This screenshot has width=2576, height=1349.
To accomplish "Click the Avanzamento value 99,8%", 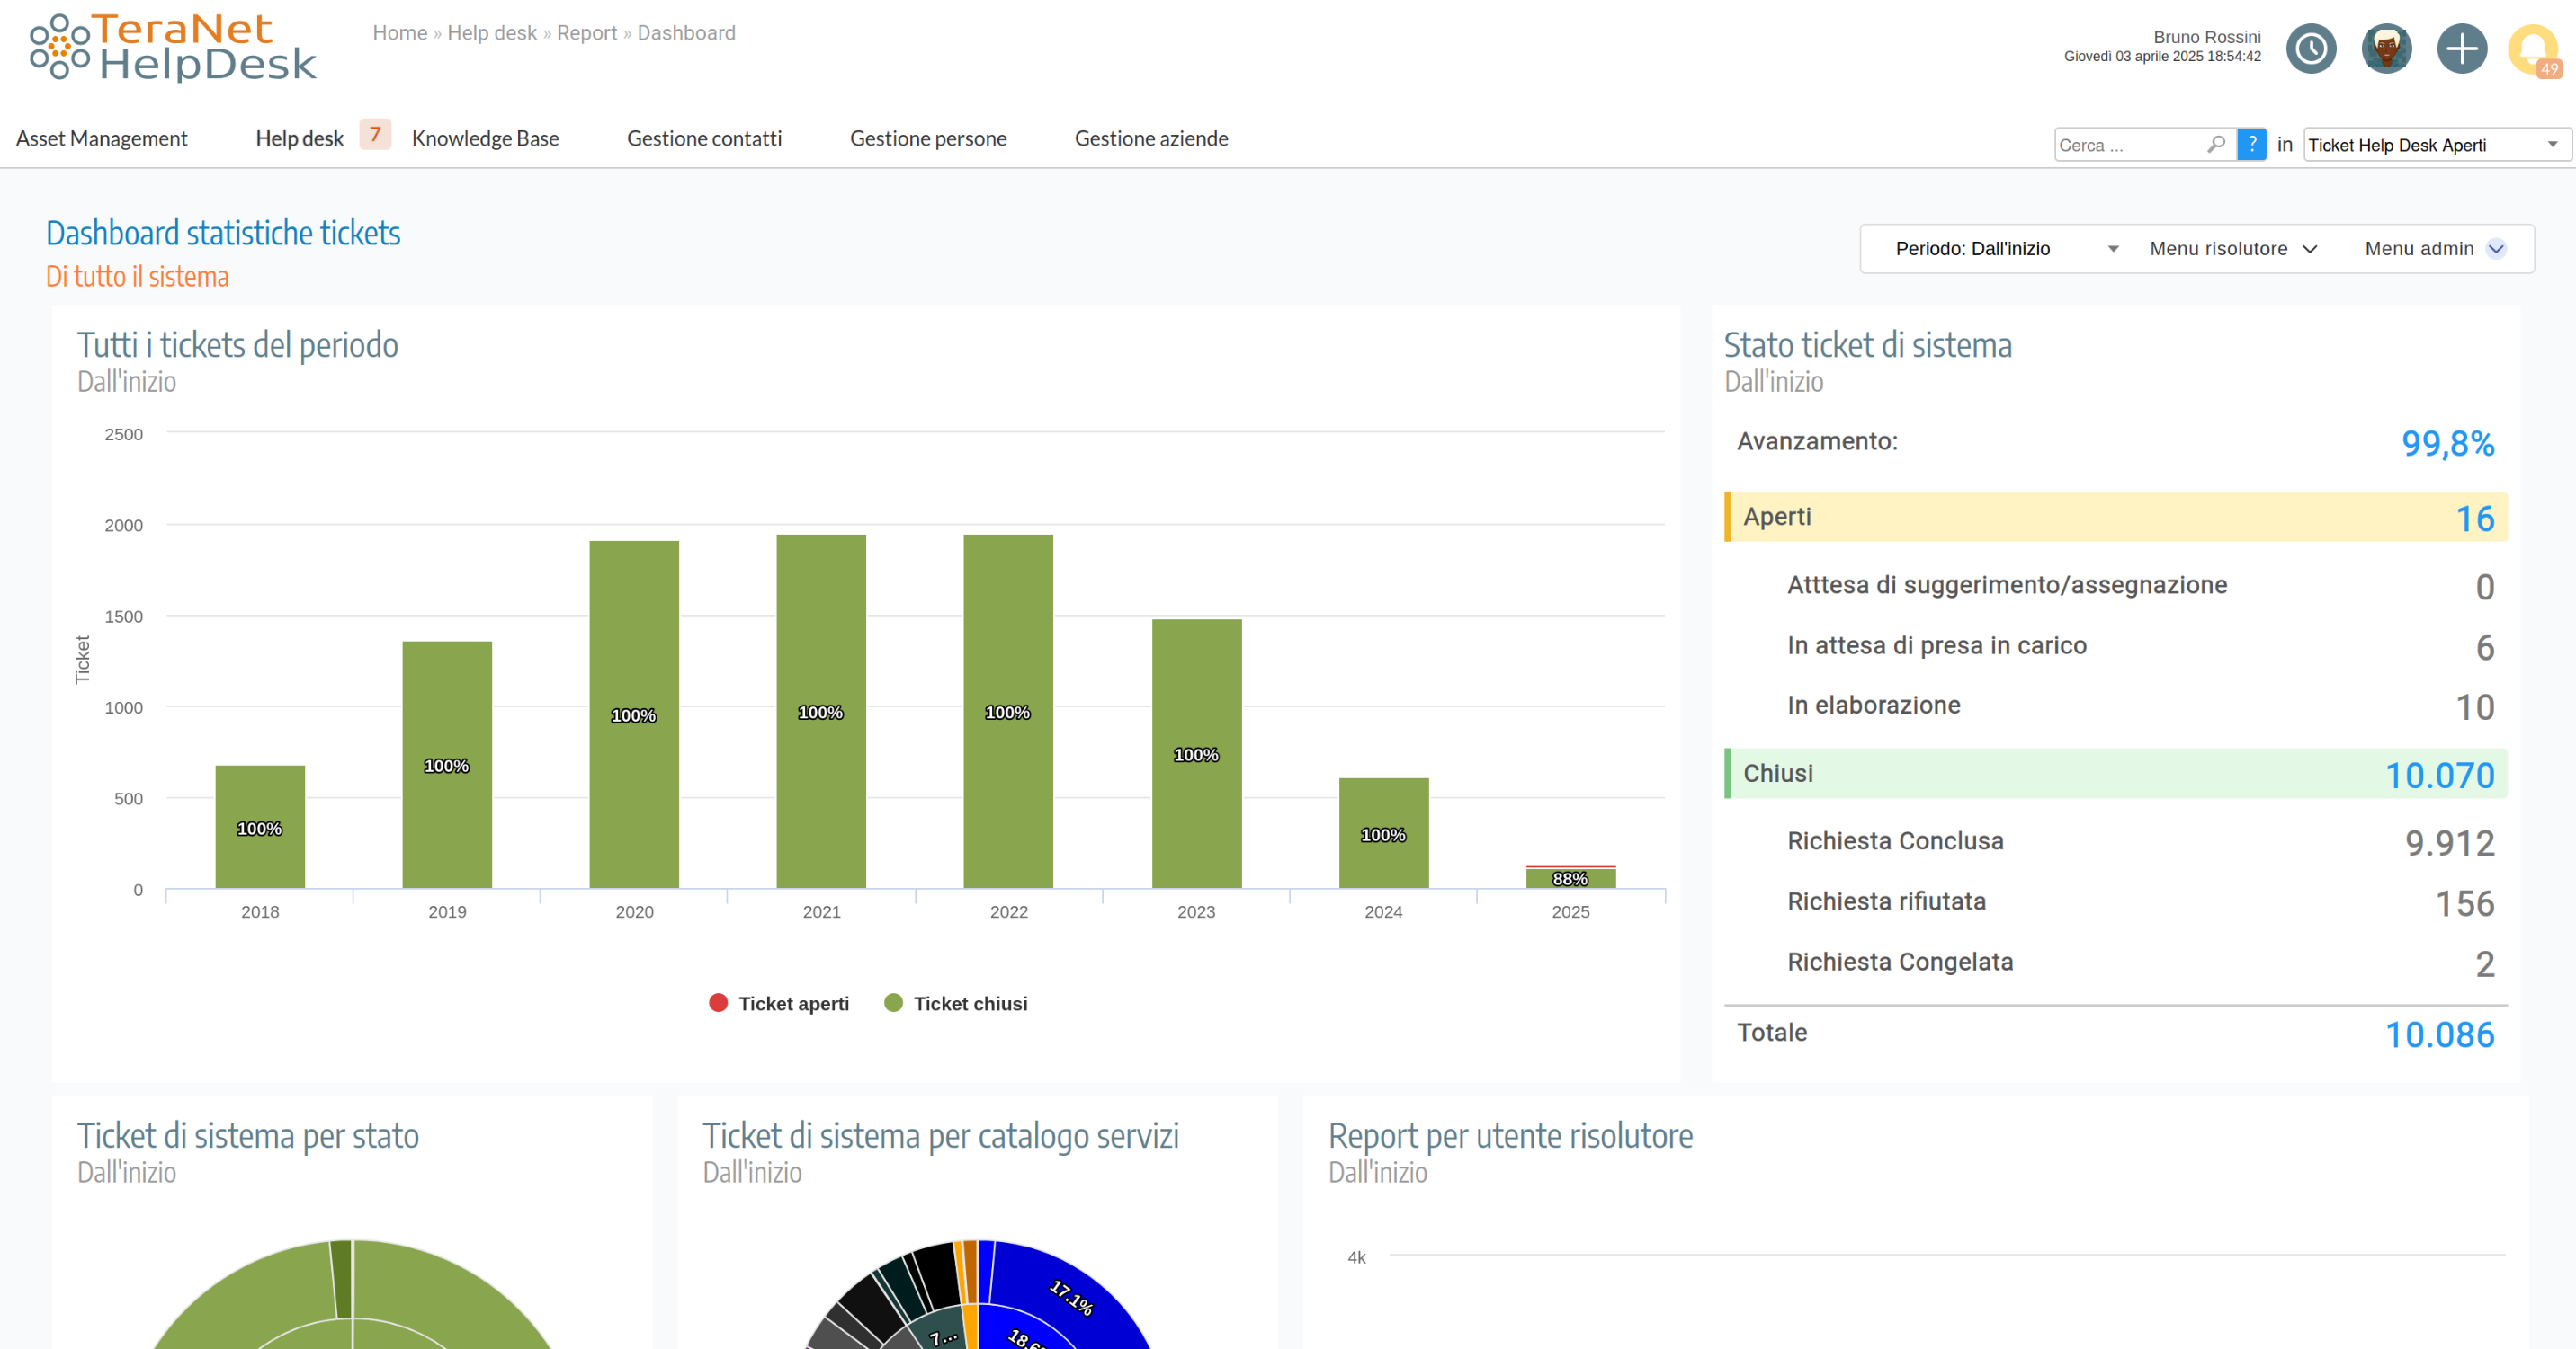I will click(2448, 443).
